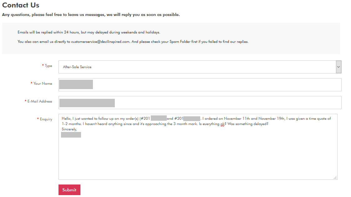Screen dimensions: 351x197
Task: Click empty space inside the Enquiry textarea
Action: (x=198, y=156)
